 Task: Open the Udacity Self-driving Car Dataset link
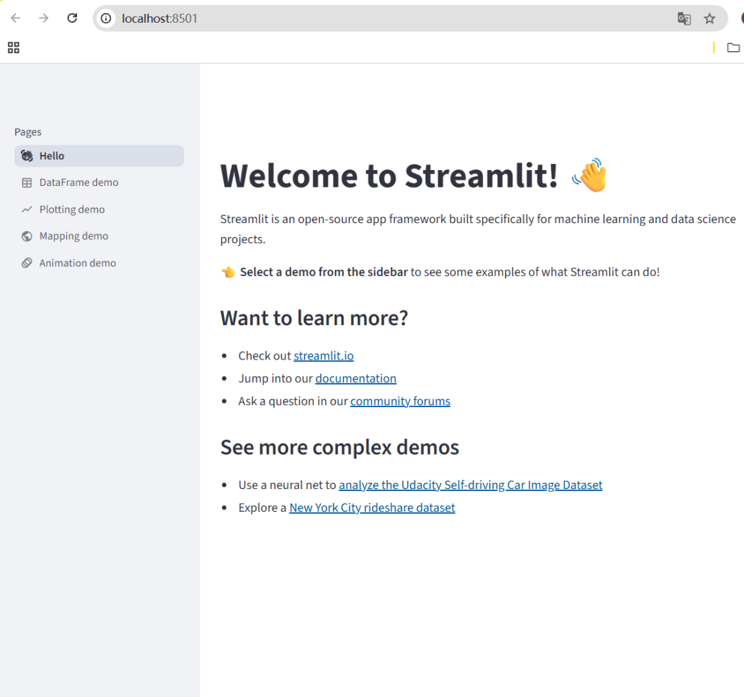point(471,484)
